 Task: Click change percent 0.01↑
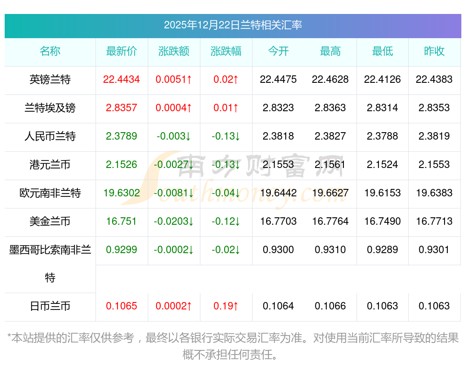(226, 107)
